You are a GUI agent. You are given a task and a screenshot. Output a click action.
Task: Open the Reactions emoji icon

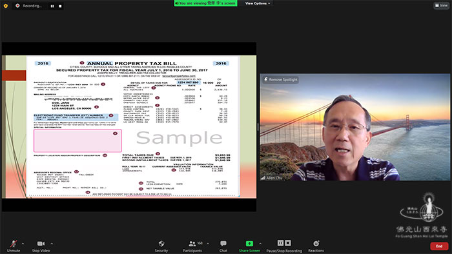click(x=316, y=244)
